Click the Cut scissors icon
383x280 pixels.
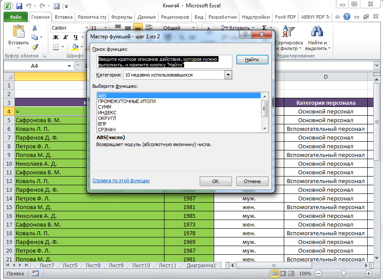[35, 28]
